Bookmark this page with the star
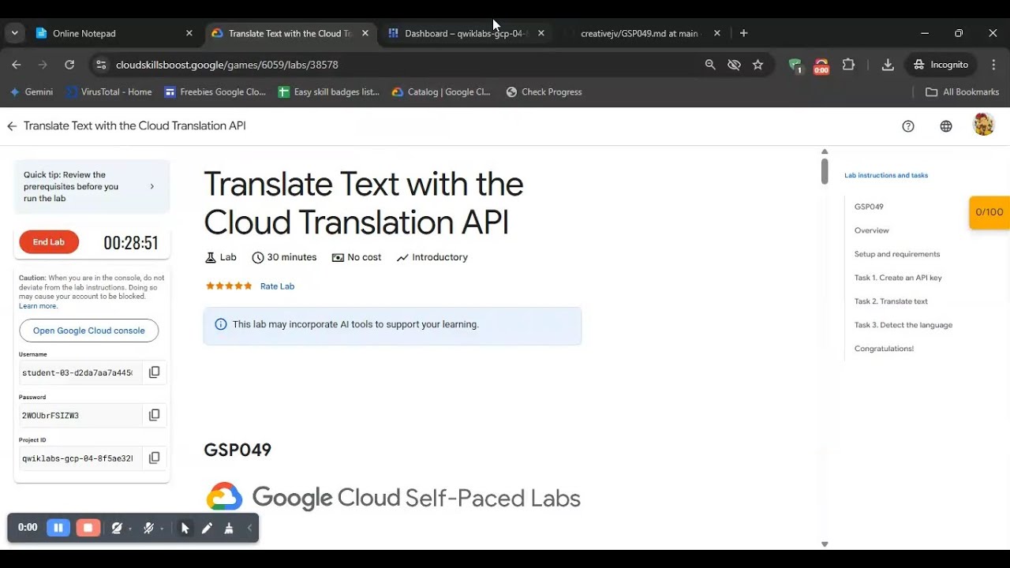The image size is (1010, 568). 758,65
